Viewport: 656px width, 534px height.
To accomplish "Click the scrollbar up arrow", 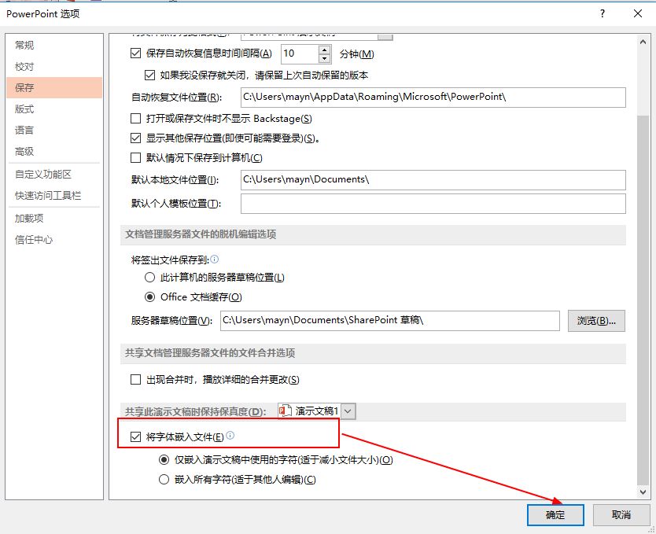I will click(x=643, y=42).
